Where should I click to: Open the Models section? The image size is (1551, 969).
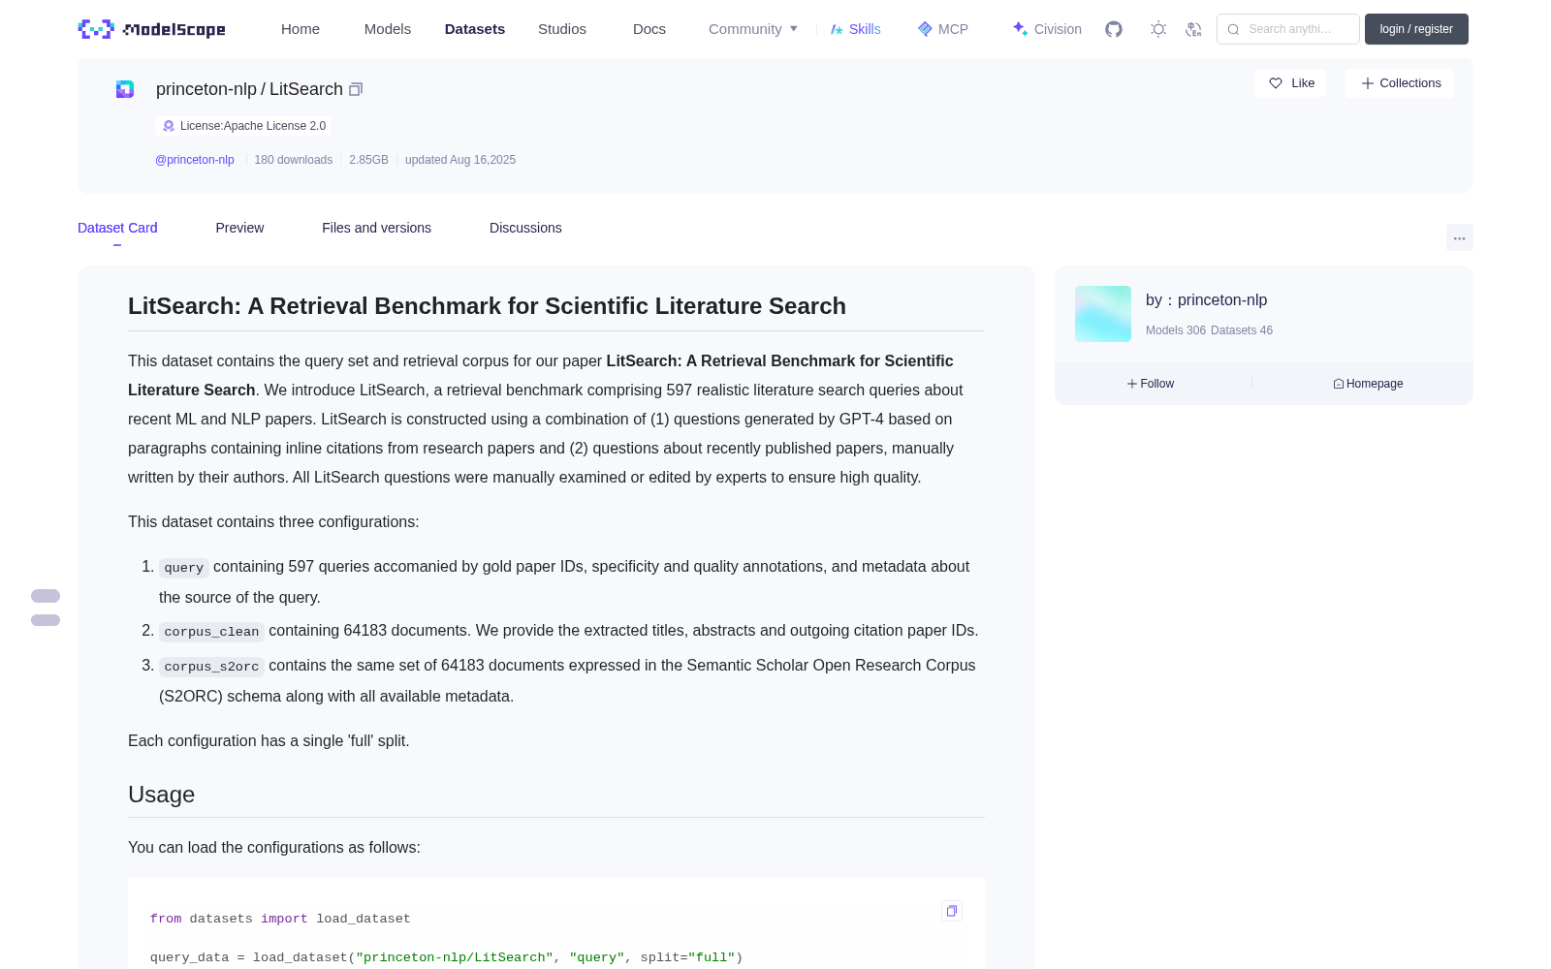click(x=388, y=29)
